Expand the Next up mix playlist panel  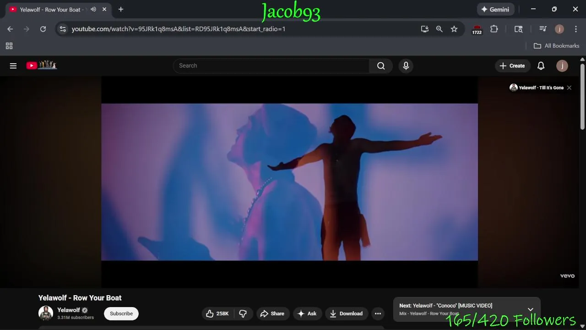pos(530,309)
